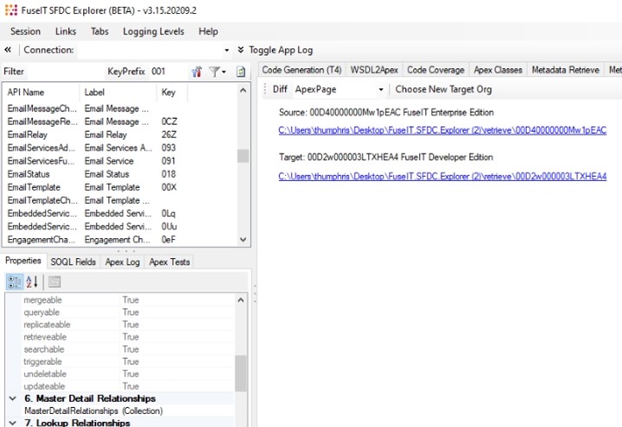Click the KeyPrefix input field
Viewport: 622px width, 427px height.
pyautogui.click(x=168, y=72)
